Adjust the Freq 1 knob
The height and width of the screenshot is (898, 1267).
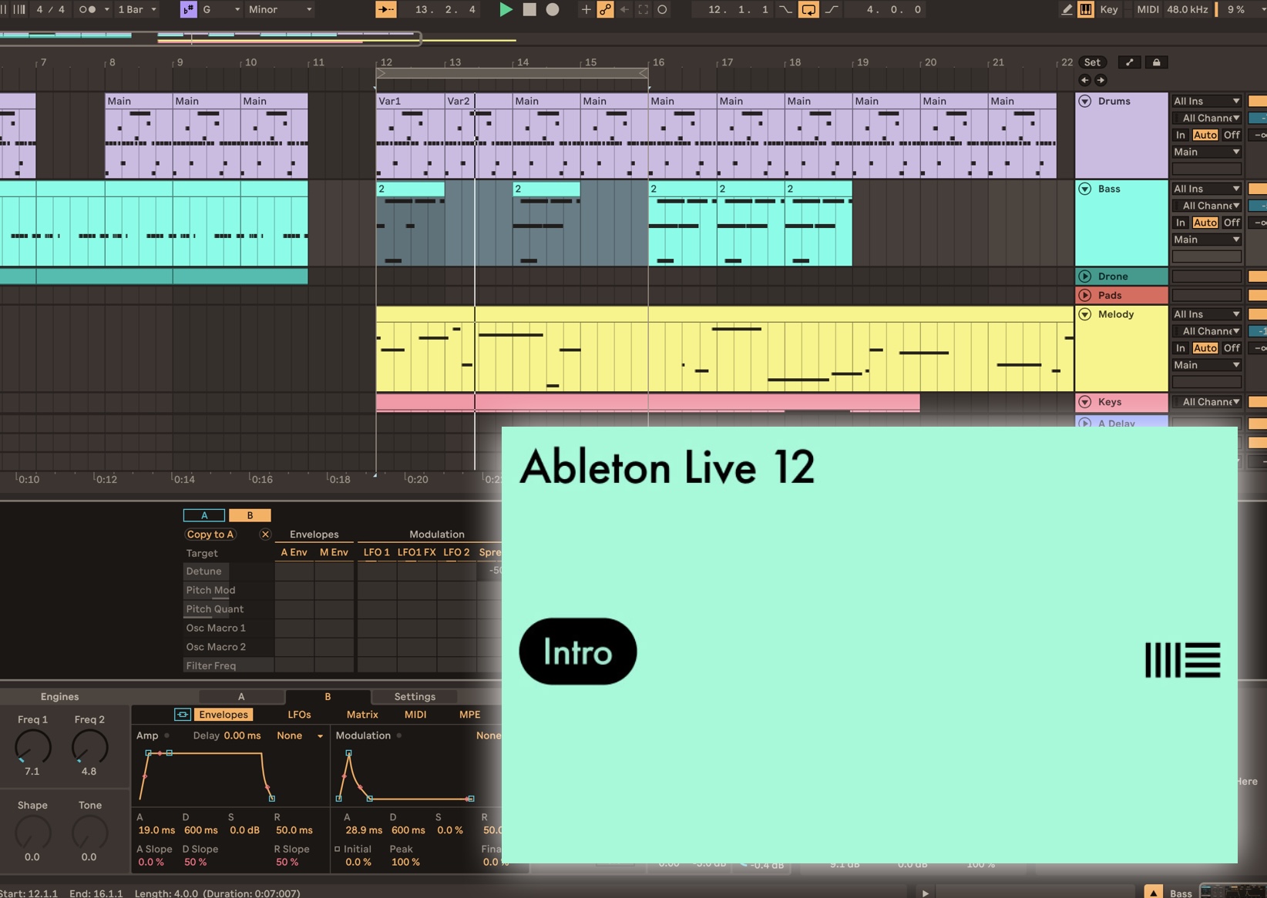(x=33, y=746)
